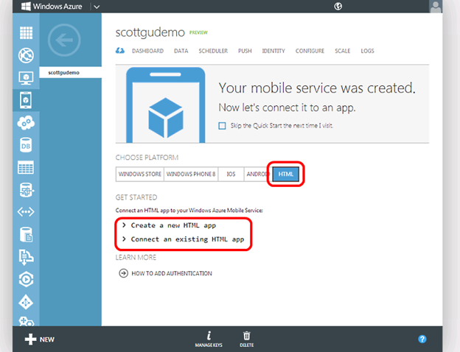Expand the top bar dropdown chevron
Screen dimensions: 460x352
point(97,7)
